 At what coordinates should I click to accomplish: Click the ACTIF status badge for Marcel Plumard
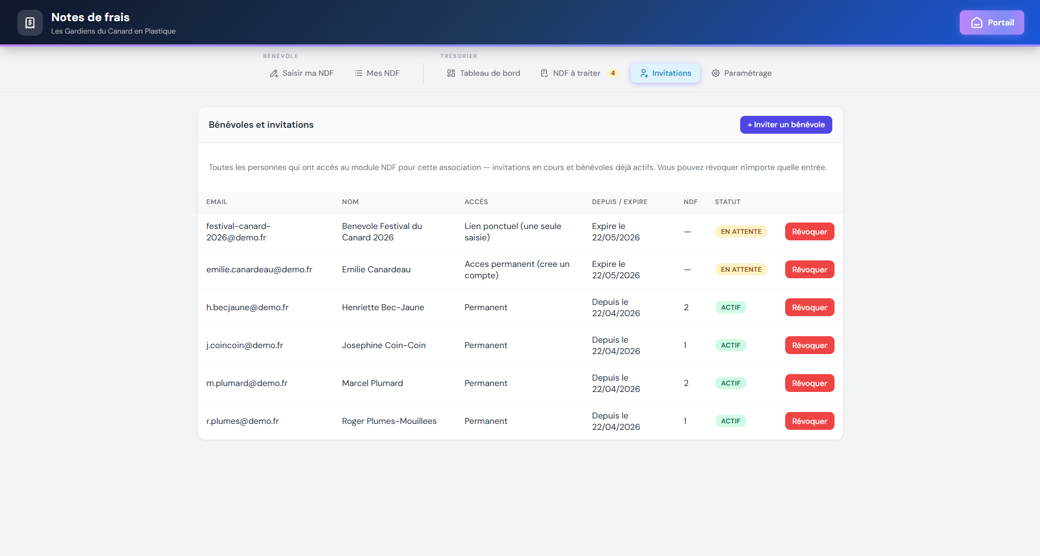tap(730, 383)
